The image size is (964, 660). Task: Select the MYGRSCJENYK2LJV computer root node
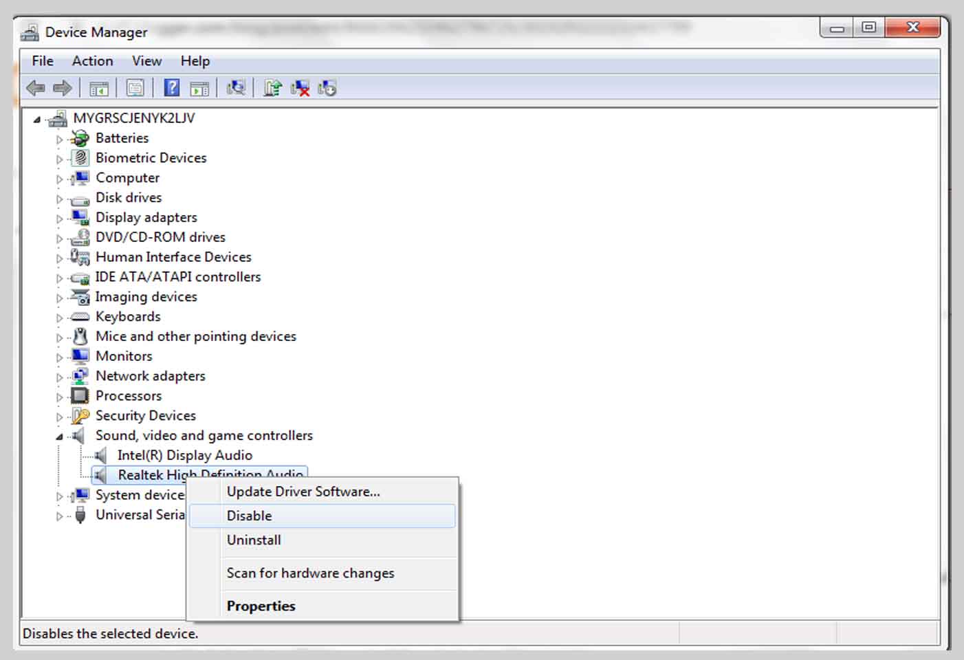click(x=133, y=118)
